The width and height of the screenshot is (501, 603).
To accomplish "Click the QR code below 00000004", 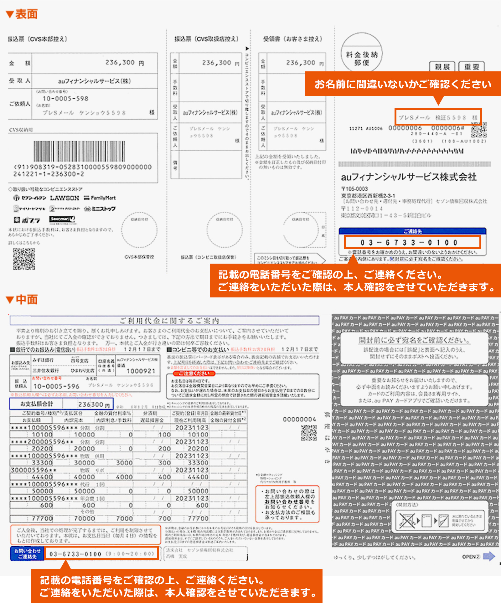I will point(309,433).
